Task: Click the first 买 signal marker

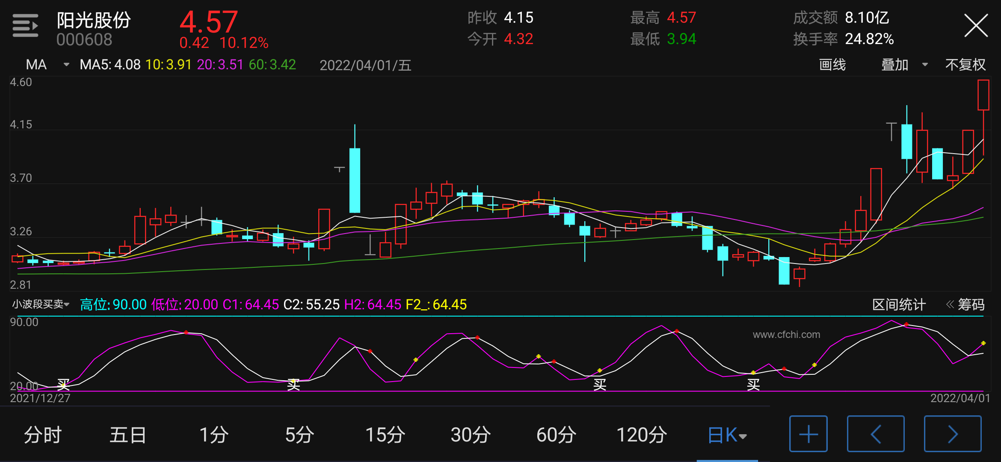Action: coord(63,384)
